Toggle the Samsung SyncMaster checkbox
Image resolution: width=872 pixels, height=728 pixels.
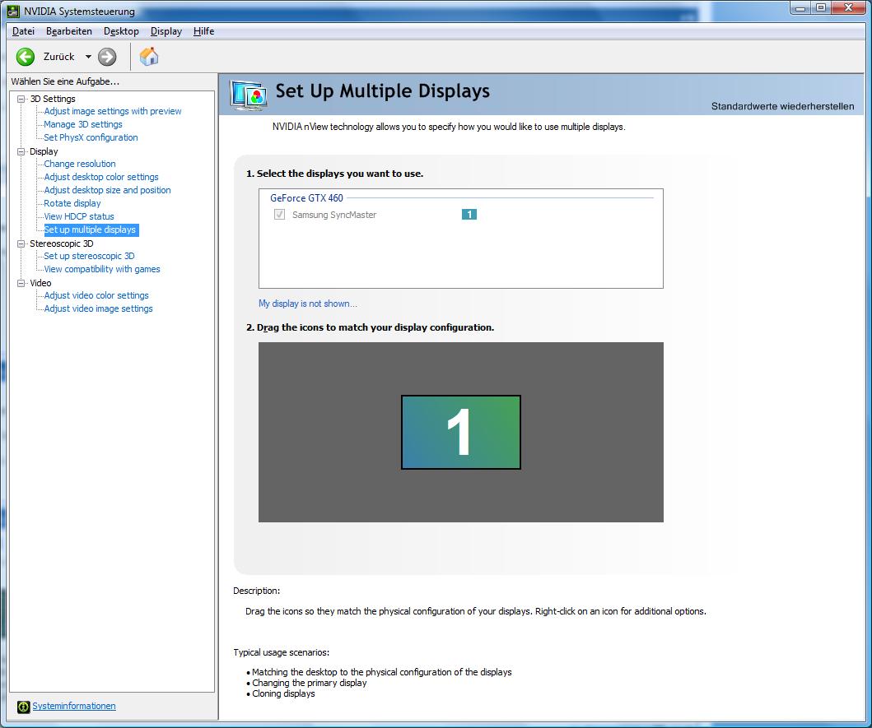280,215
